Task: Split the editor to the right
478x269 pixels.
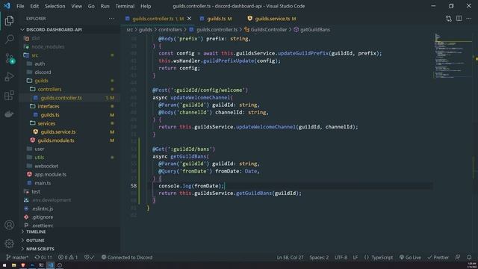Action: click(459, 19)
